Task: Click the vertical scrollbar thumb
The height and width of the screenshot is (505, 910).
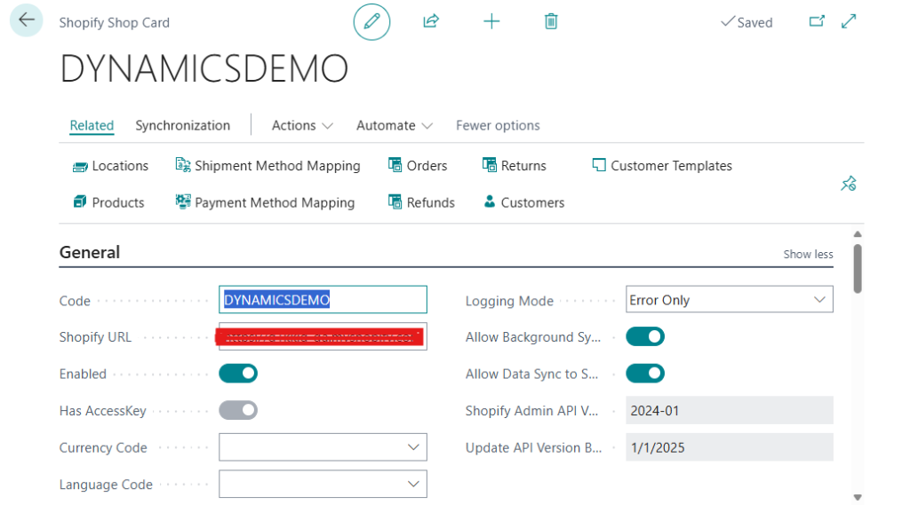Action: pos(858,268)
